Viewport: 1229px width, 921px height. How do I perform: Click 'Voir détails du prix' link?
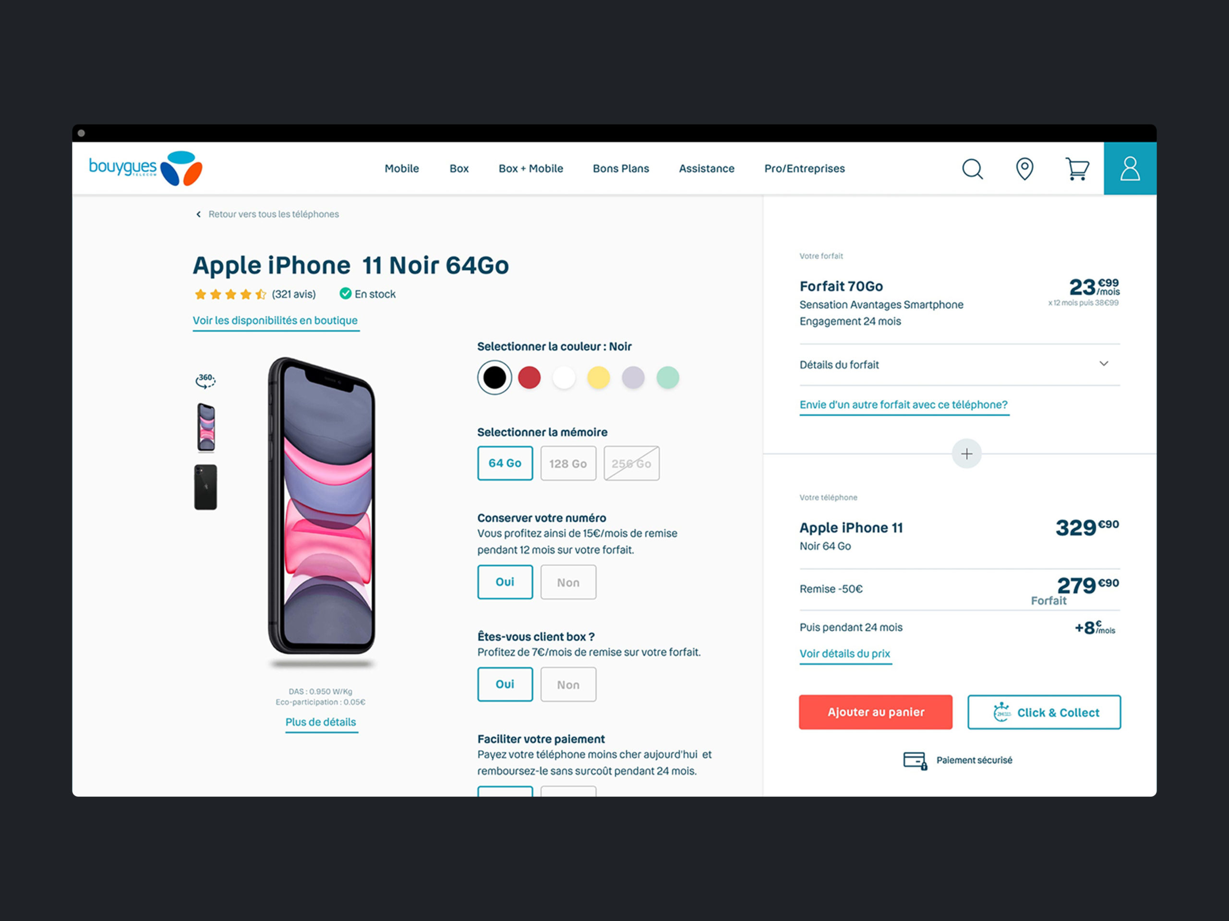[843, 654]
